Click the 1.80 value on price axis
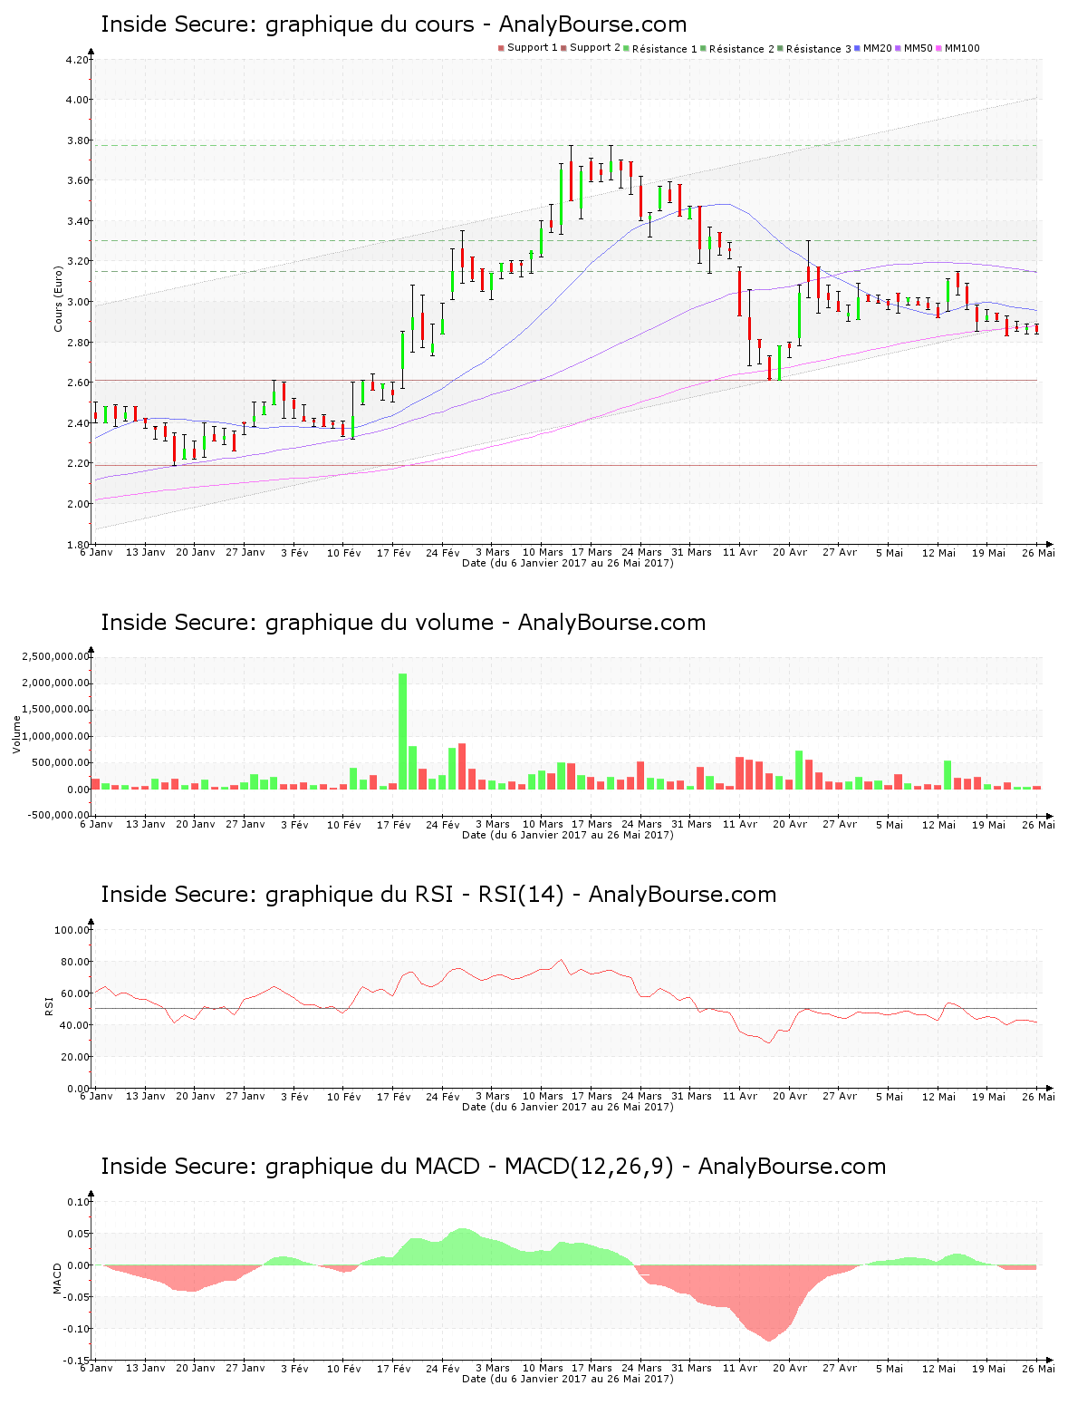The width and height of the screenshot is (1087, 1405). (78, 545)
